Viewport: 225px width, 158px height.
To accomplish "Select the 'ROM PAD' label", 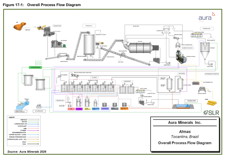I will point(28,30).
